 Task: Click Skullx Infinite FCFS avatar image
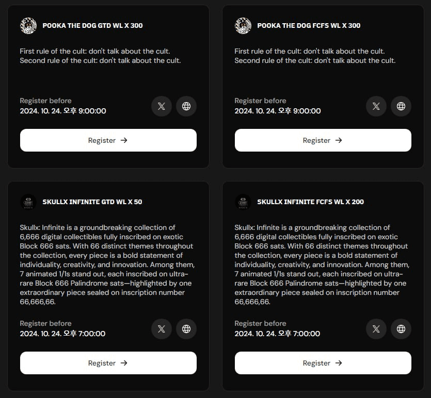pos(243,202)
